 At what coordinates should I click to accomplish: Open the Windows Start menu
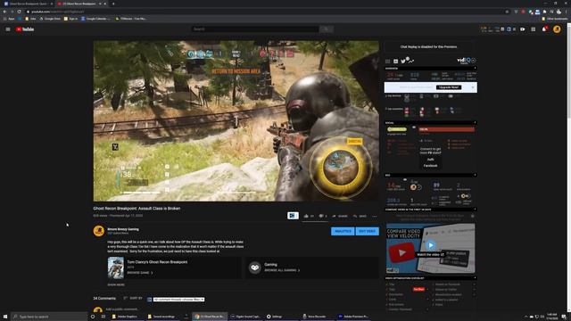(x=5, y=317)
